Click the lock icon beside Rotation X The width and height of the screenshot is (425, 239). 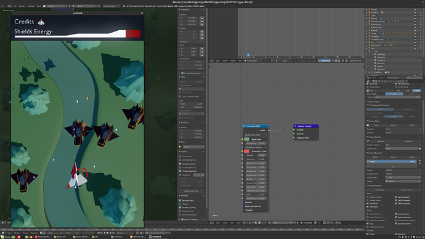[202, 31]
